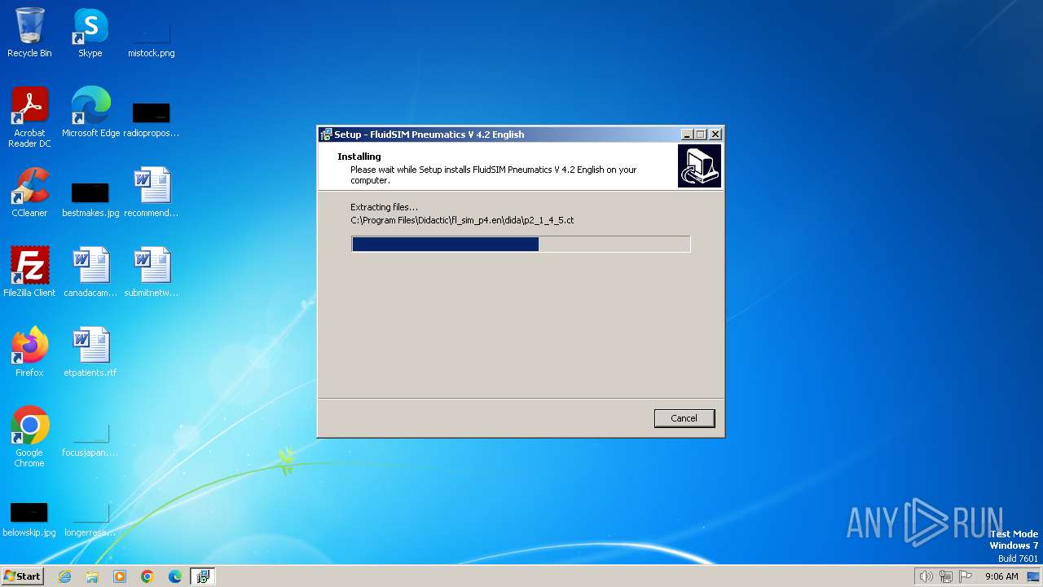Open the network tray icon
This screenshot has height=587, width=1043.
[x=946, y=576]
